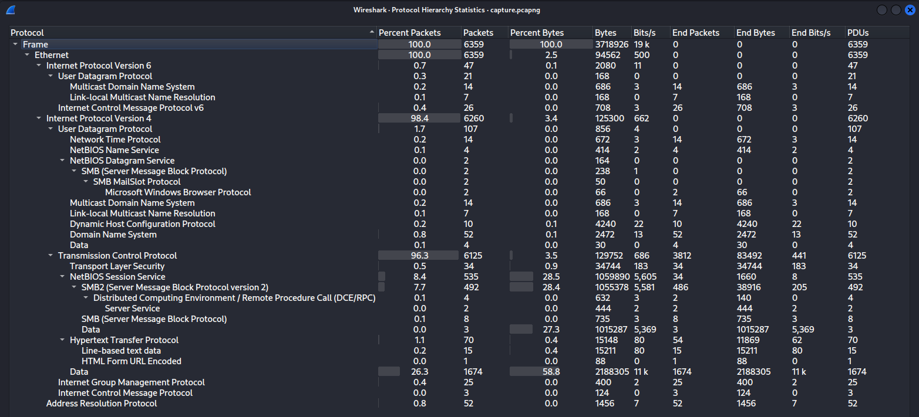919x417 pixels.
Task: Select the Transport Layer Security row
Action: pyautogui.click(x=459, y=266)
